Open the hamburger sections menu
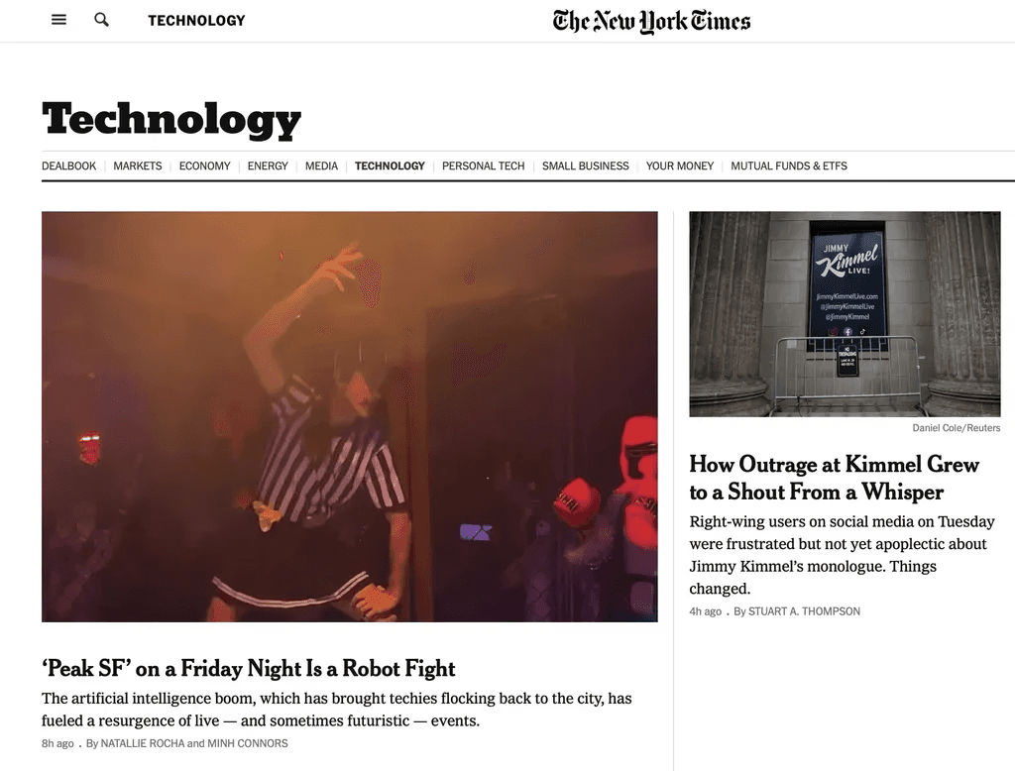This screenshot has height=771, width=1015. (58, 20)
